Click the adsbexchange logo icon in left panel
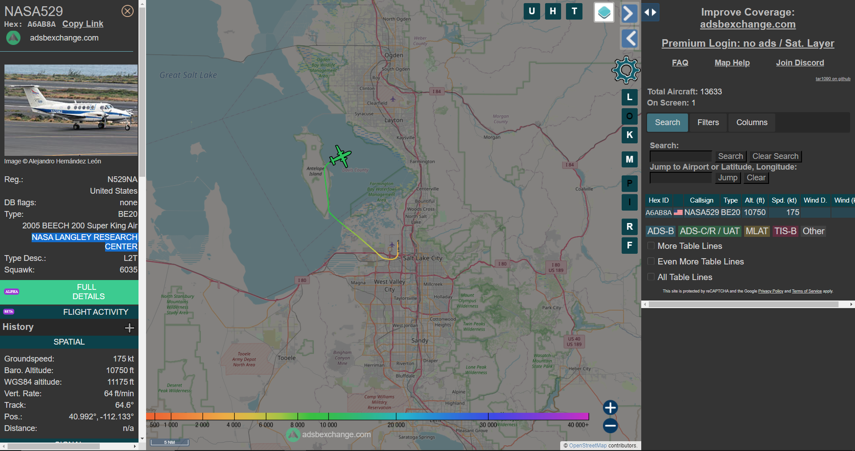Viewport: 855px width, 451px height. 13,38
